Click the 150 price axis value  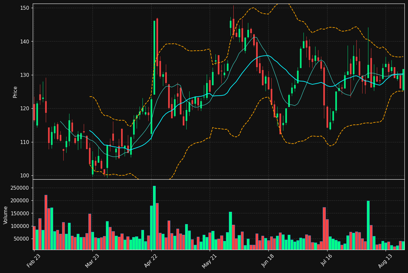25,8
